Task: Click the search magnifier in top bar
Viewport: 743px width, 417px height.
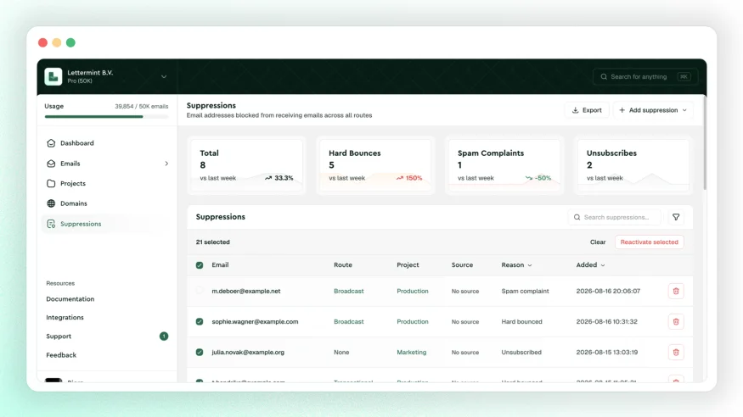Action: (604, 76)
